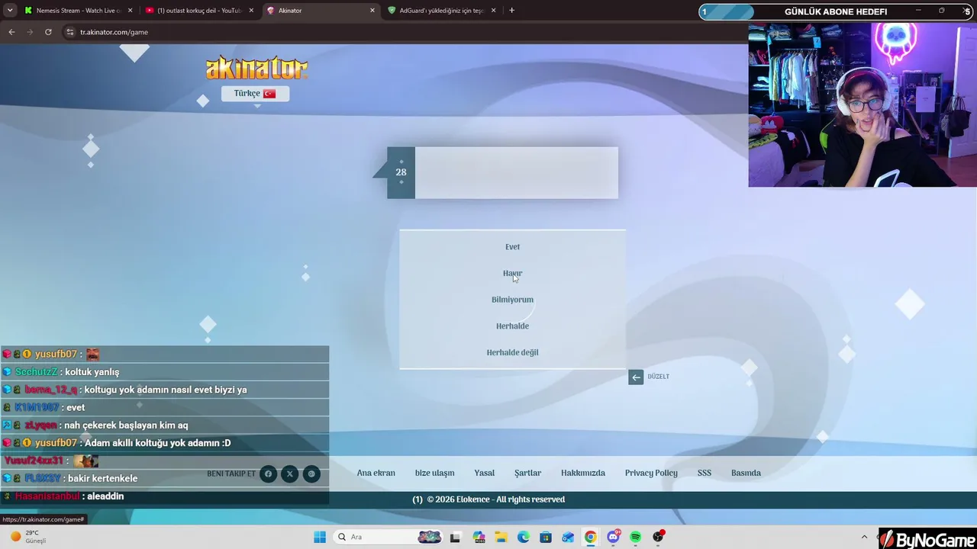977x549 pixels.
Task: Open the Facebook follow icon
Action: pos(268,474)
